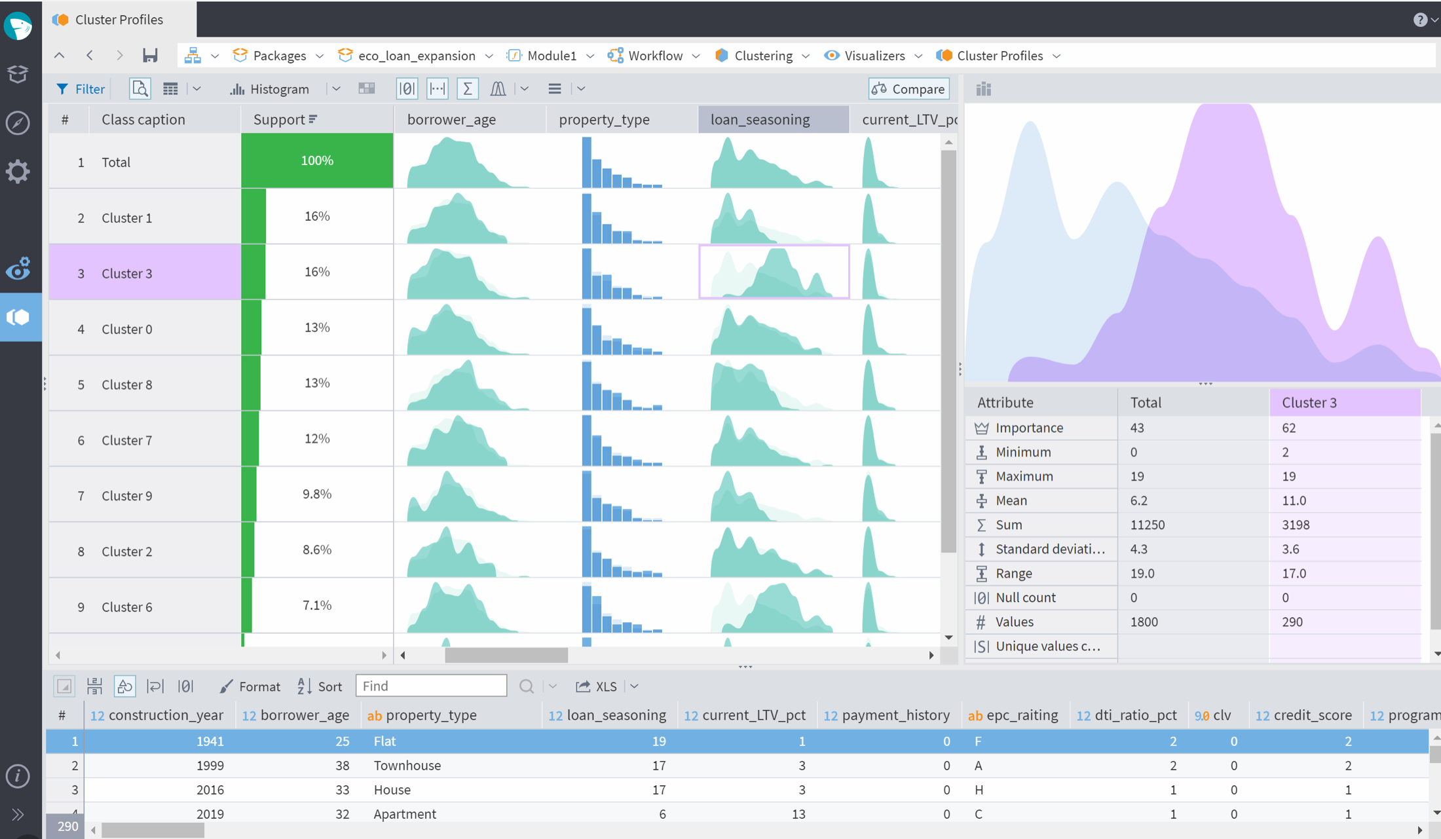Open the Visualizers breadcrumb dropdown
The height and width of the screenshot is (839, 1441).
tap(918, 56)
